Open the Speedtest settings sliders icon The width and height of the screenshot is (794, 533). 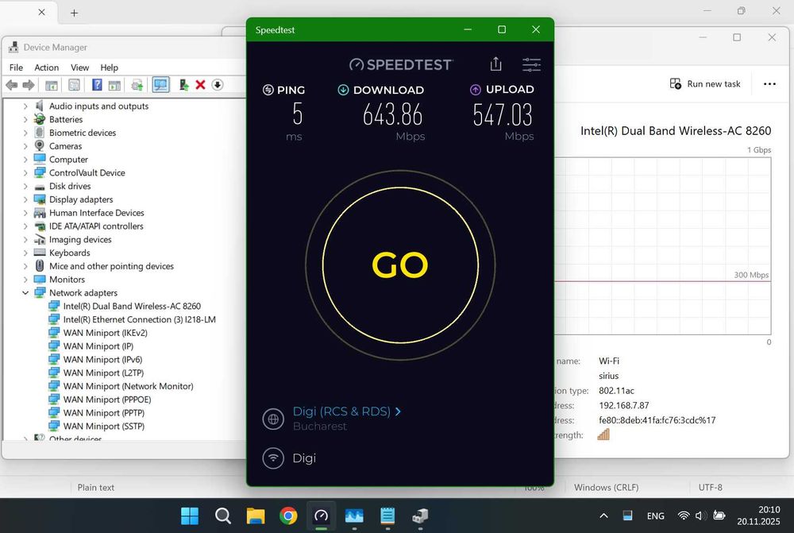532,64
